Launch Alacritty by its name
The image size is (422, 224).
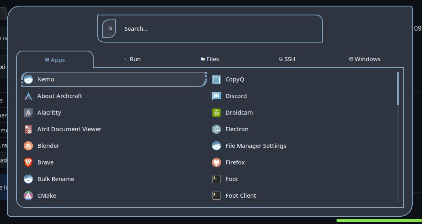(49, 113)
